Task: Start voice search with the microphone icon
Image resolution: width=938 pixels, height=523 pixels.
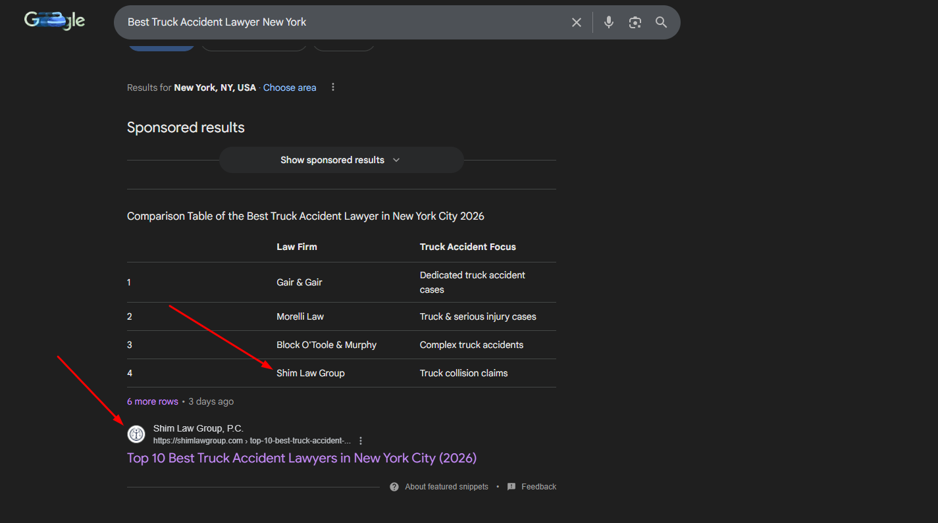Action: coord(609,22)
